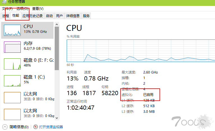Viewport: 215px width, 131px height.
Task: Open the 文件(F) menu
Action: [x=7, y=9]
